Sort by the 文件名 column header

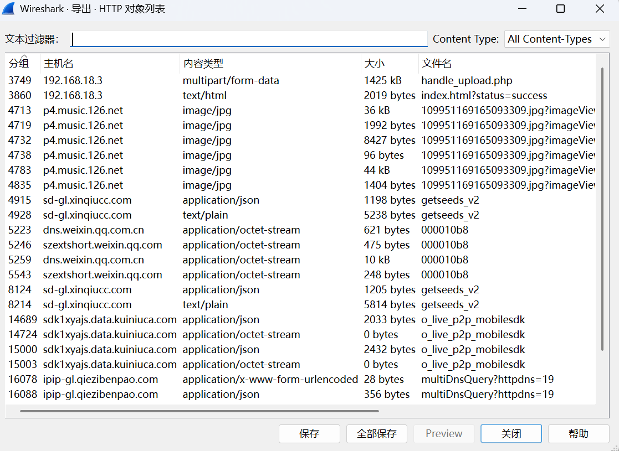[x=437, y=64]
